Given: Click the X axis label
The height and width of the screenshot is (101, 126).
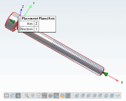Looking at the screenshot, I should point(122,83).
